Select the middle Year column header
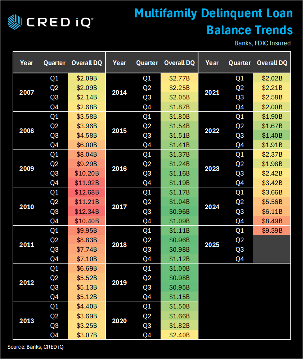 tap(119, 63)
